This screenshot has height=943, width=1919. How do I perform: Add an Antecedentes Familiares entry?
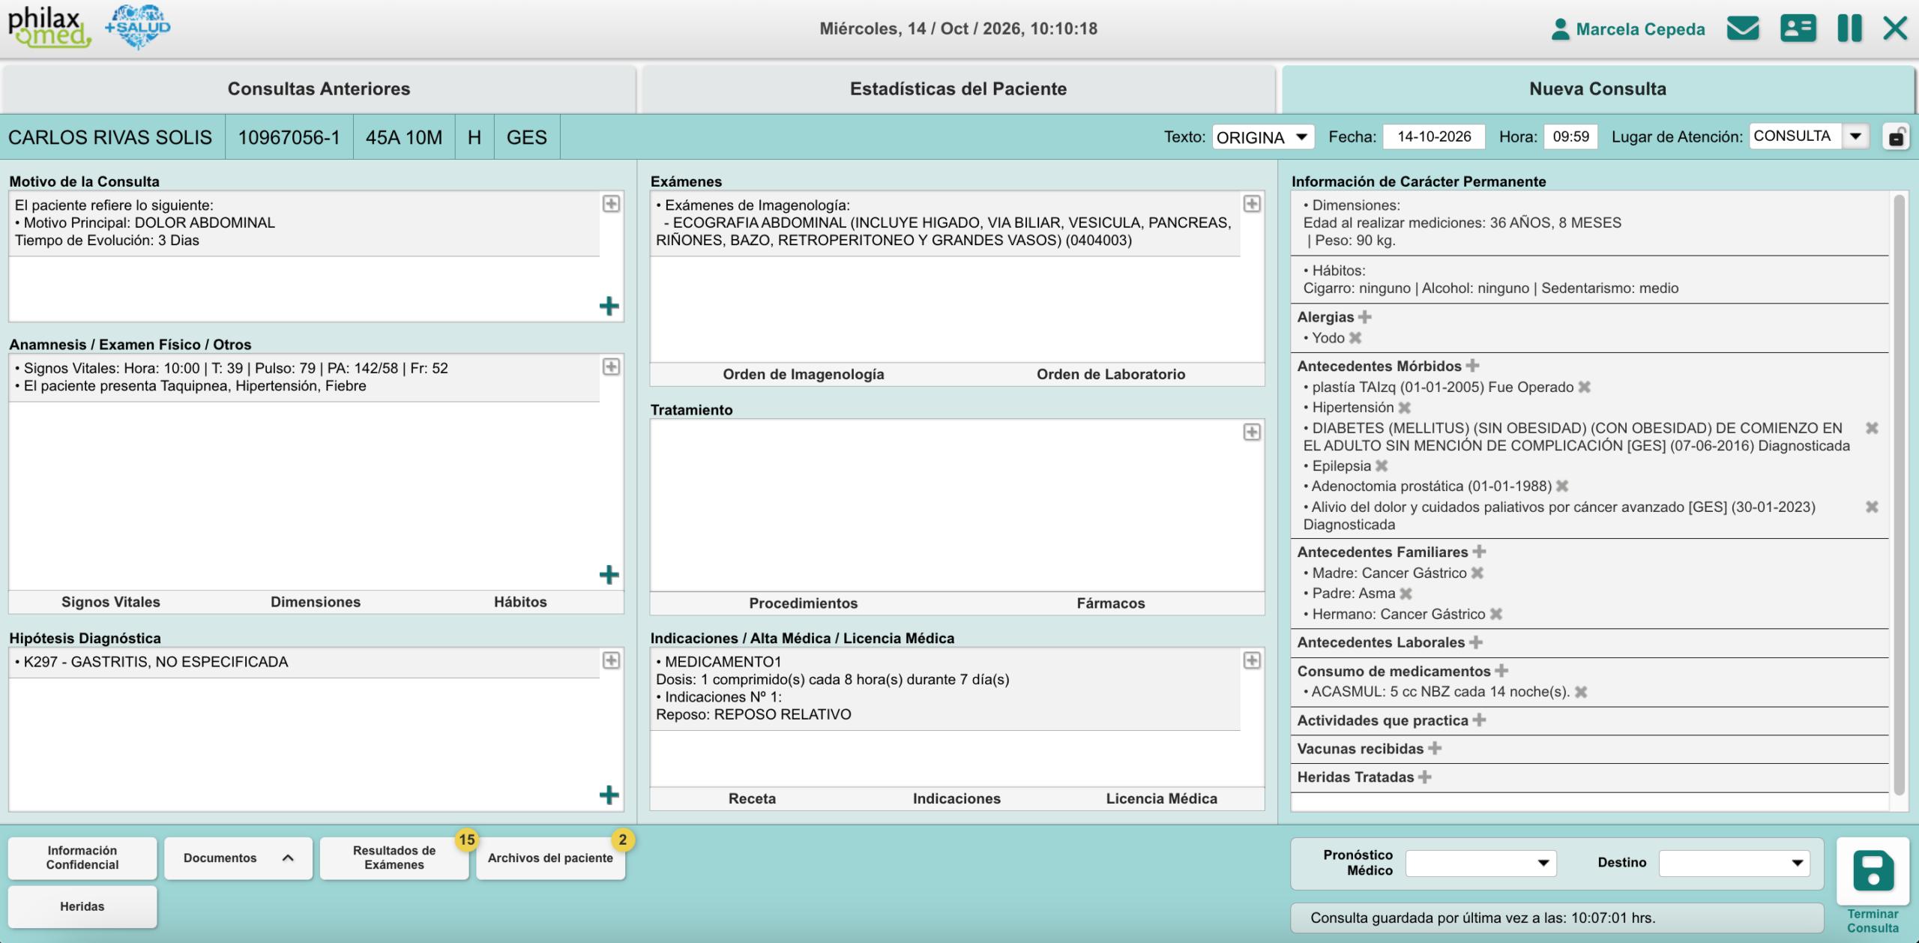coord(1479,552)
